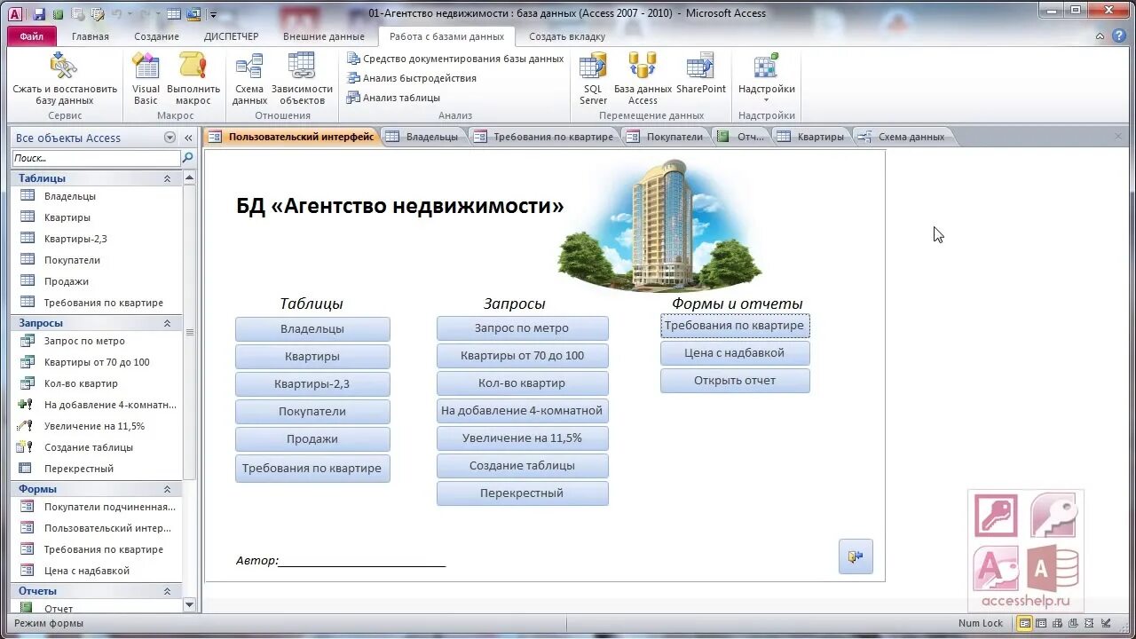1136x639 pixels.
Task: Open Visual Basic editor
Action: (x=146, y=79)
